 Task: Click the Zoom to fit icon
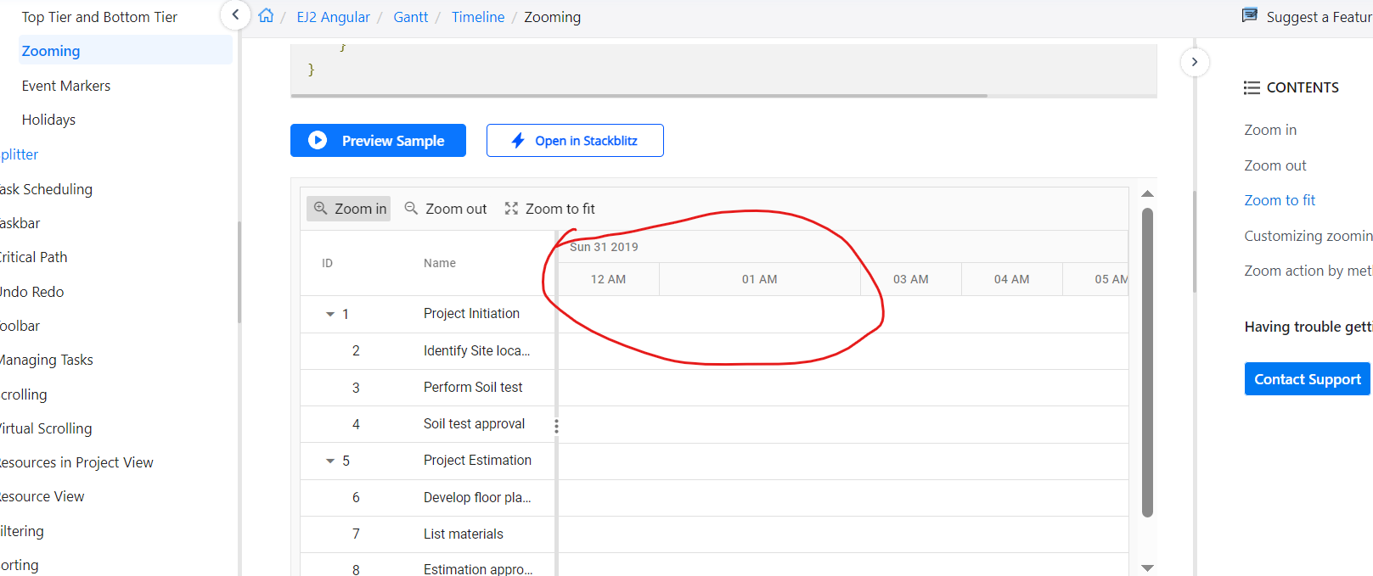511,209
